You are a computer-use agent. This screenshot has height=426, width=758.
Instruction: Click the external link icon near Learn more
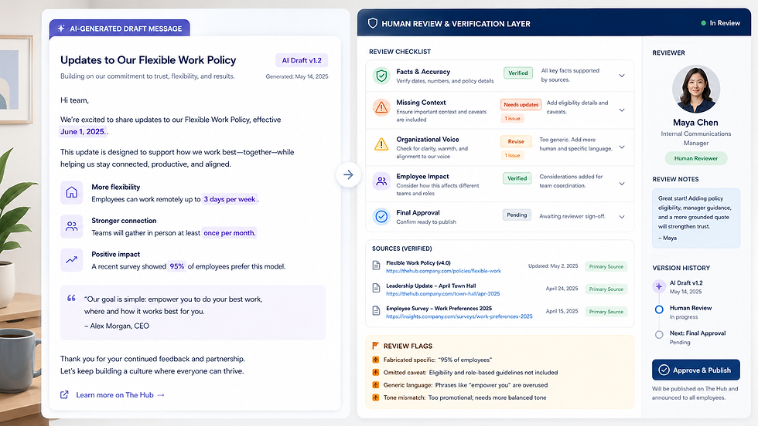[x=64, y=394]
